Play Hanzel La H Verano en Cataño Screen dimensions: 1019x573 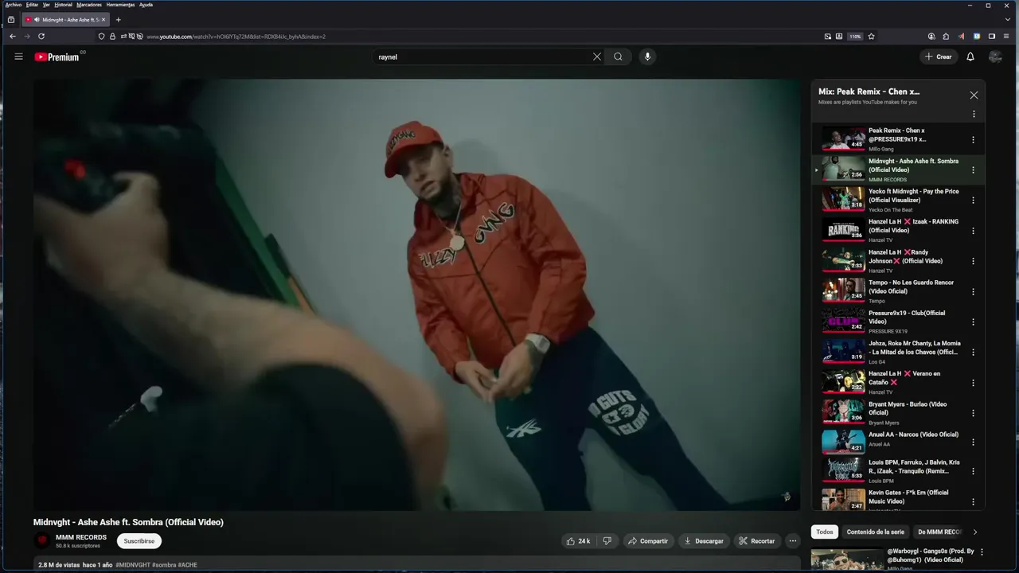[x=843, y=382]
